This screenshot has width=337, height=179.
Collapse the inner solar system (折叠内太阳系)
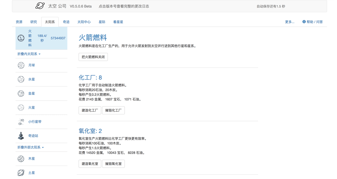(x=29, y=54)
